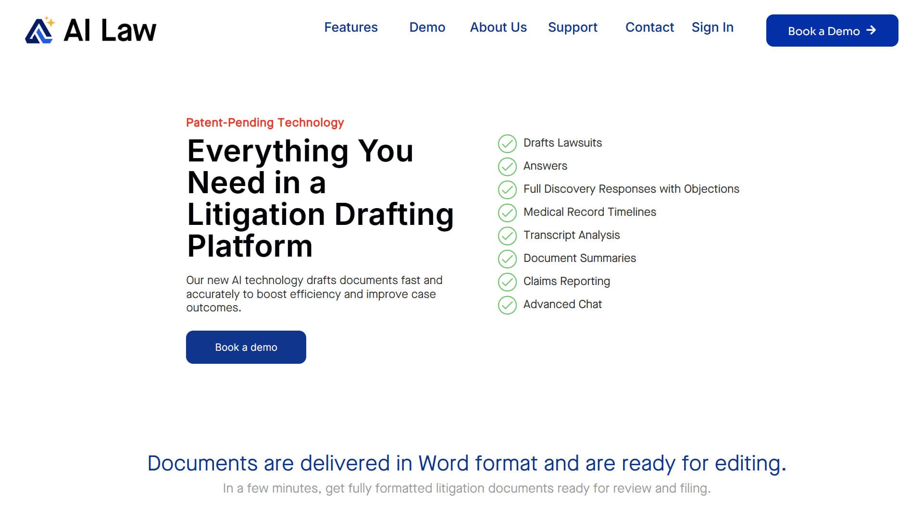Click the Patent-Pending Technology red label

(x=265, y=123)
